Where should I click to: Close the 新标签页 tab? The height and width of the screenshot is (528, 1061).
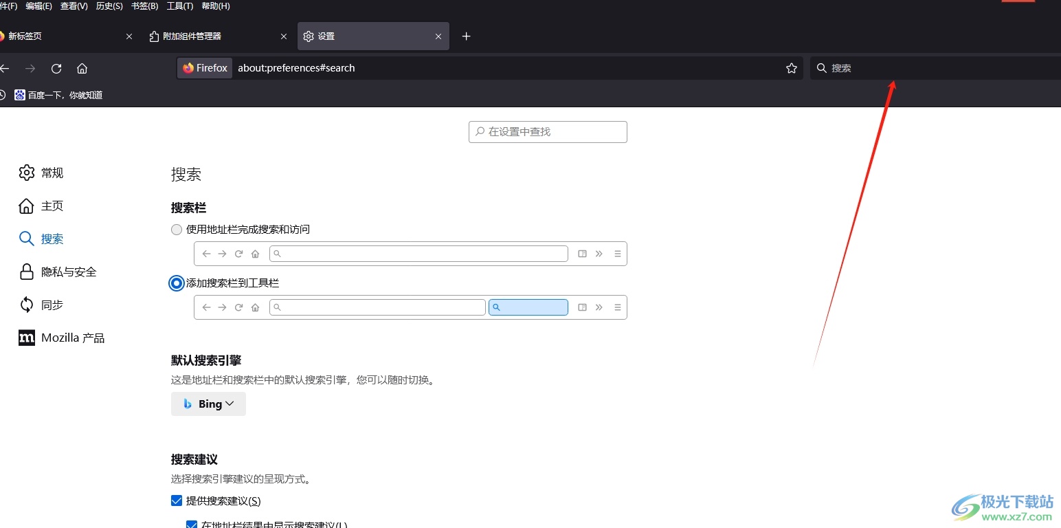tap(129, 36)
